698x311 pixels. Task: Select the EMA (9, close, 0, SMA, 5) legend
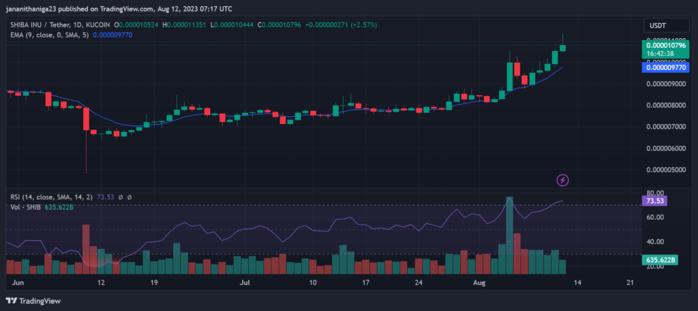point(50,35)
